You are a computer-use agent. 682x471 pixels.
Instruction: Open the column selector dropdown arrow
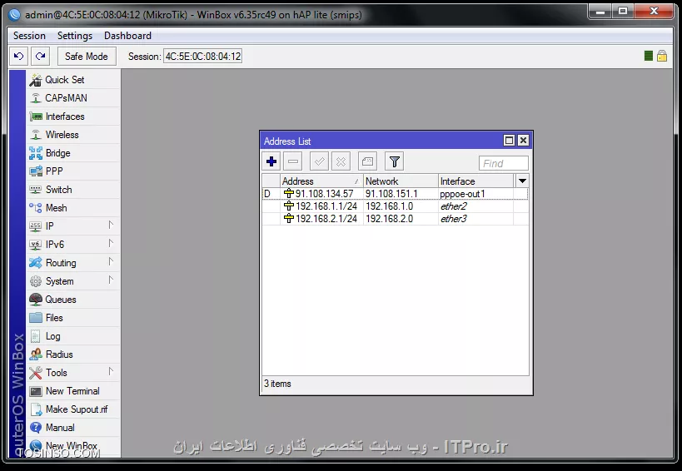coord(522,181)
